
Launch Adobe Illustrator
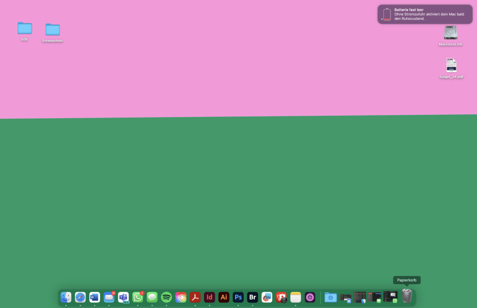[x=224, y=297]
